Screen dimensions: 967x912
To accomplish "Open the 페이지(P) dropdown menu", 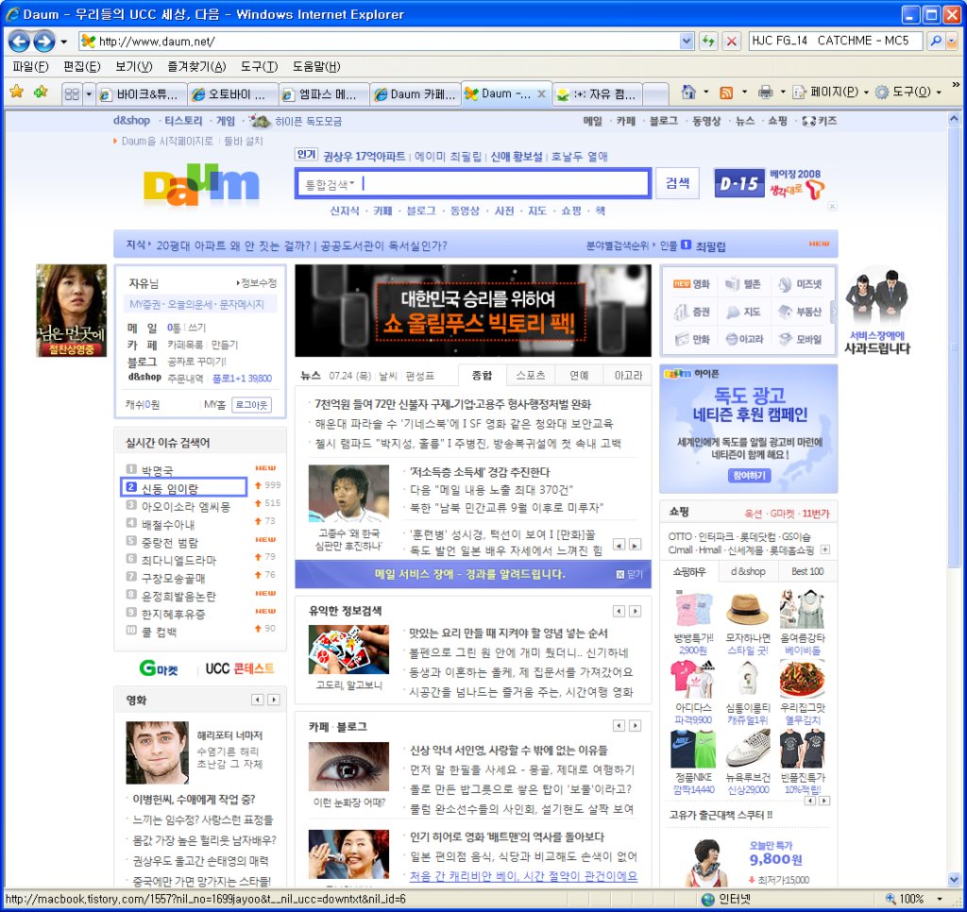I will click(831, 93).
